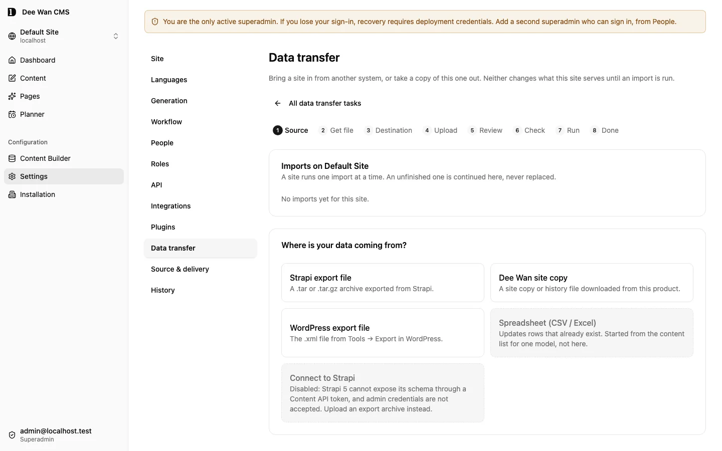The height and width of the screenshot is (451, 722).
Task: Click the Pages sparkle icon
Action: [x=12, y=96]
